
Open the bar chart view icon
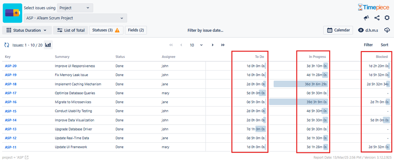tap(48, 45)
